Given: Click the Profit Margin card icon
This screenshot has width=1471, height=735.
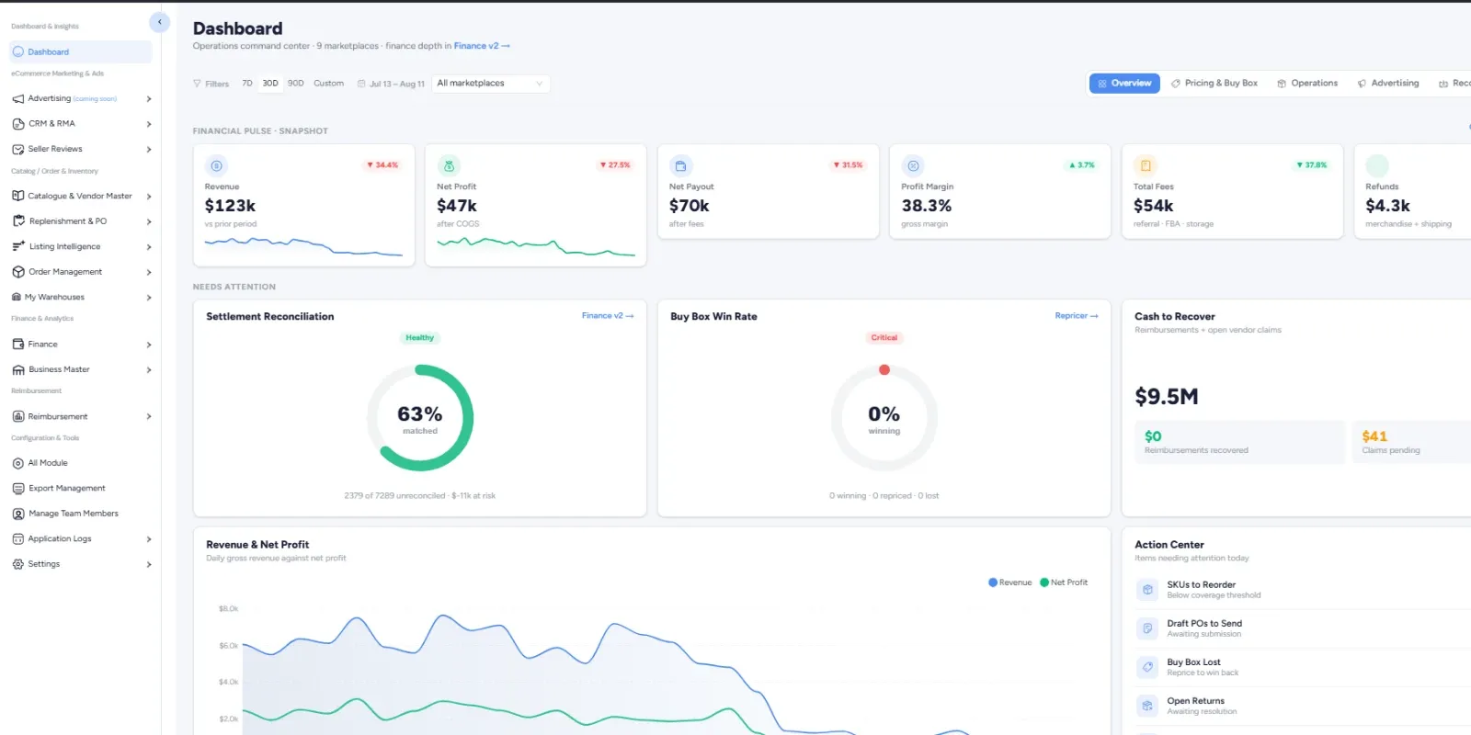Looking at the screenshot, I should [x=913, y=166].
